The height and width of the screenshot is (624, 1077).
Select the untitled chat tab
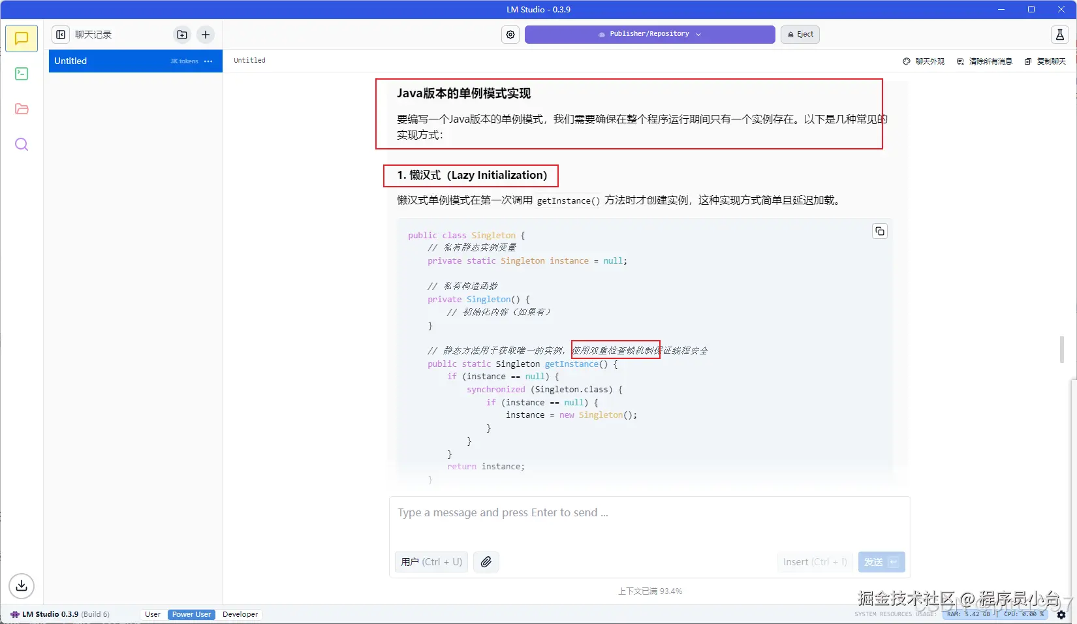[249, 60]
